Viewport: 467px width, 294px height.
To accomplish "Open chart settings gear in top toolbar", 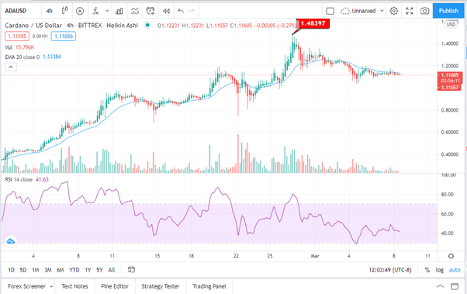I will click(x=394, y=11).
